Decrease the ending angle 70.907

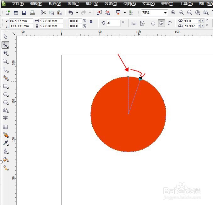pyautogui.click(x=199, y=26)
